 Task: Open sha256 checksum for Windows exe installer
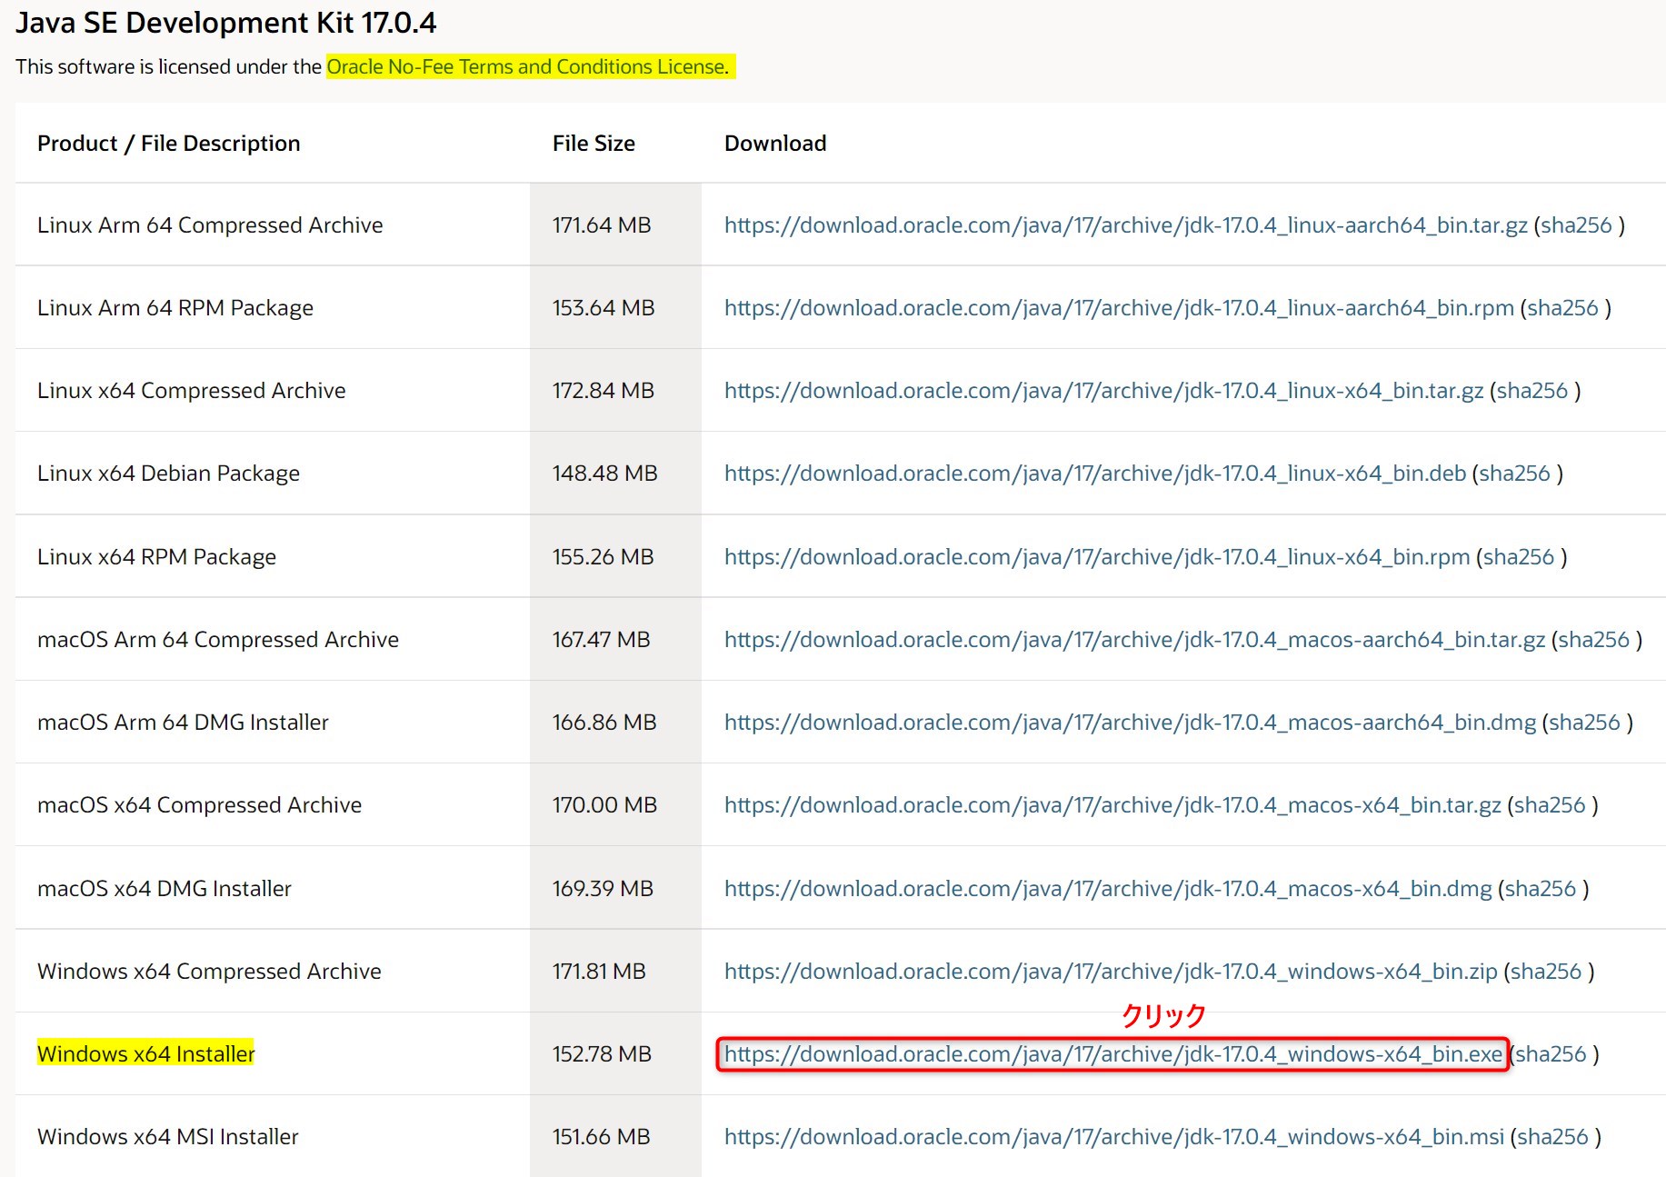[1551, 1054]
